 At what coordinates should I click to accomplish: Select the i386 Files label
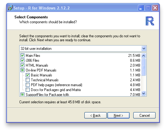(32, 60)
